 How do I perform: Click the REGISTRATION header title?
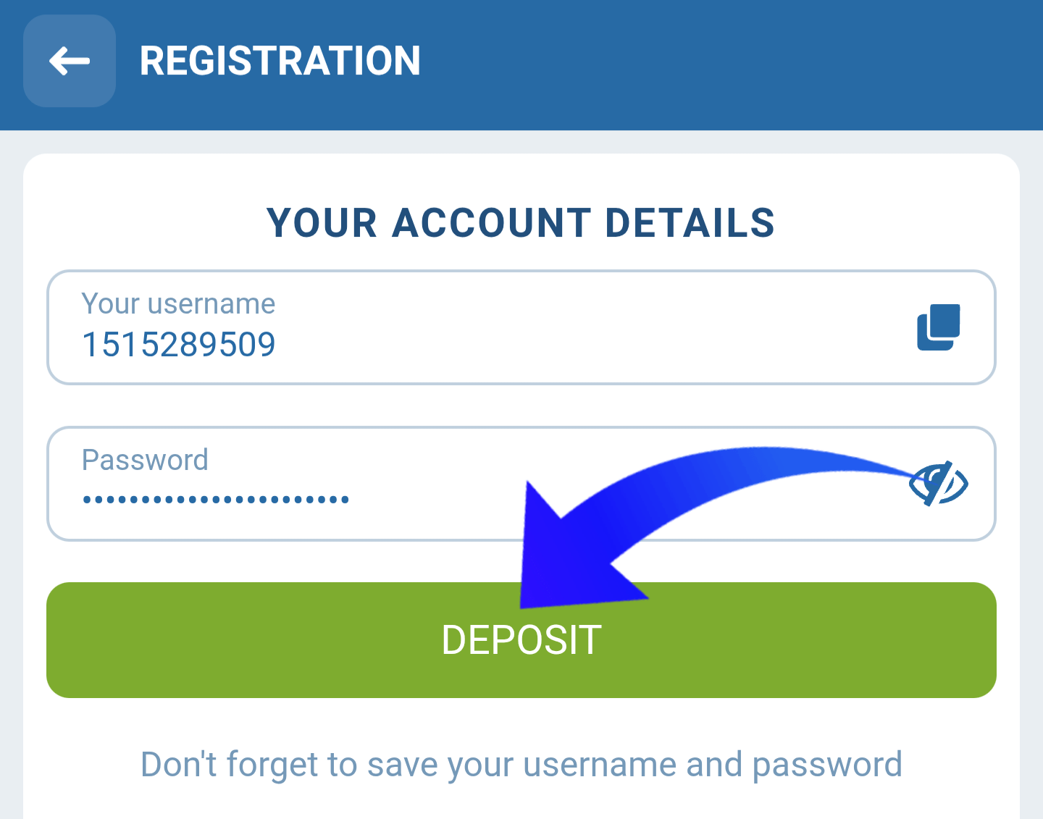click(x=280, y=61)
